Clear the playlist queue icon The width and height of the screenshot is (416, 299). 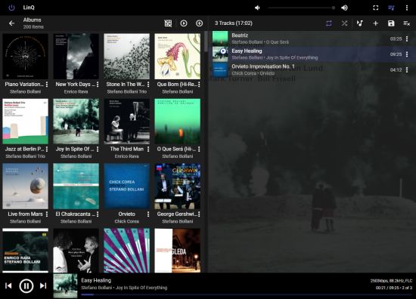[x=406, y=23]
